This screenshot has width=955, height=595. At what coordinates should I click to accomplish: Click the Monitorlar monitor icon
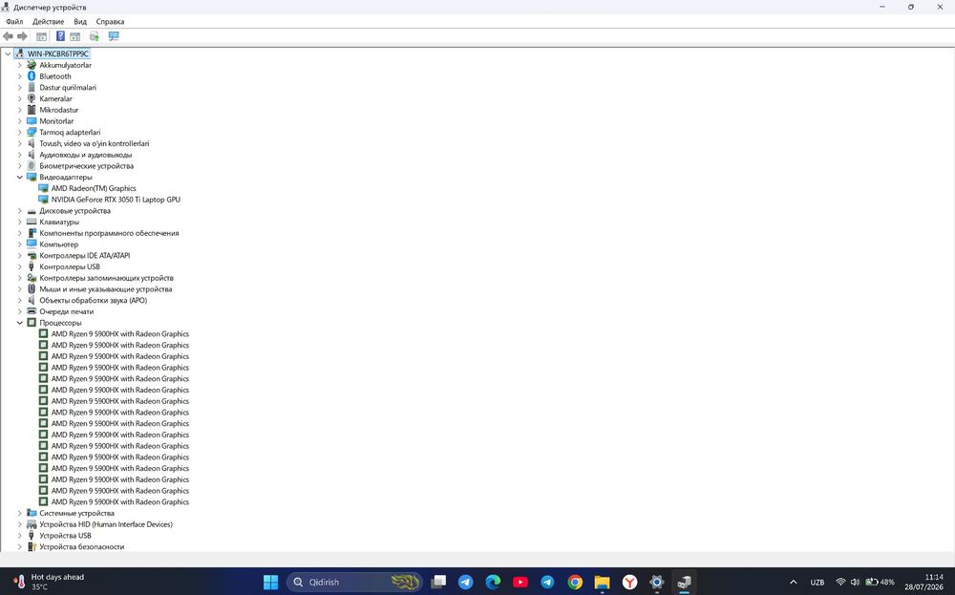[x=32, y=121]
